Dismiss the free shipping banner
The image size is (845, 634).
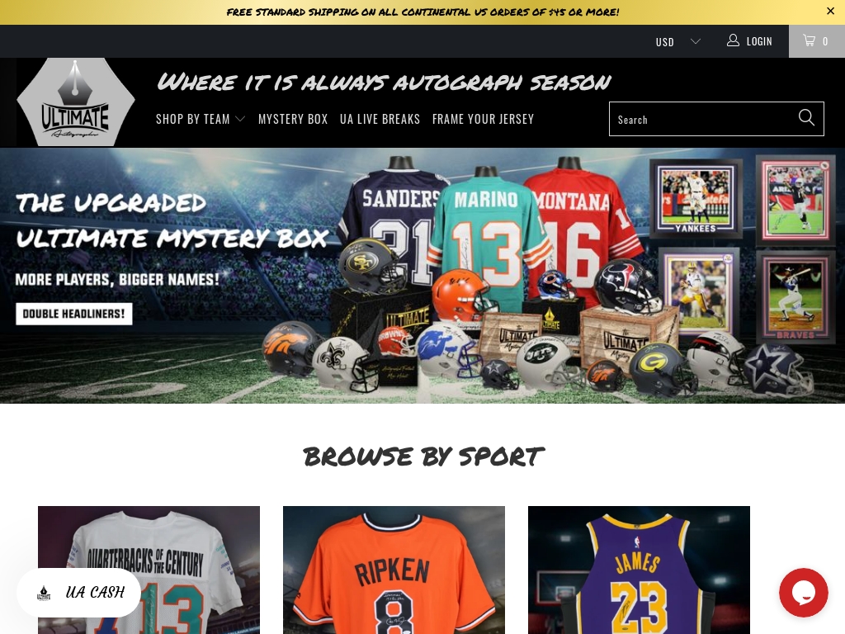pos(830,11)
